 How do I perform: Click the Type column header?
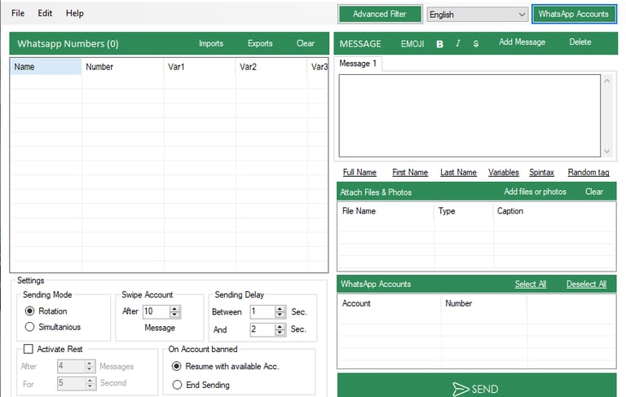click(x=464, y=211)
